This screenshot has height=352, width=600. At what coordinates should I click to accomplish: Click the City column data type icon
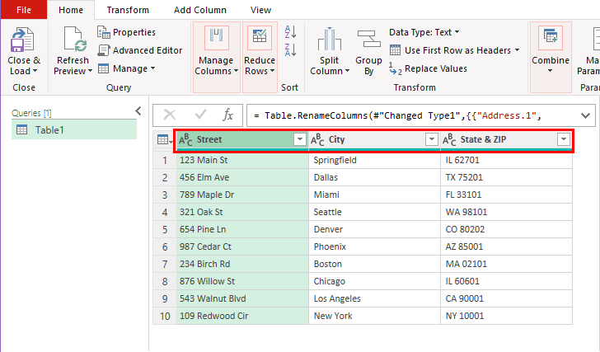(x=317, y=140)
